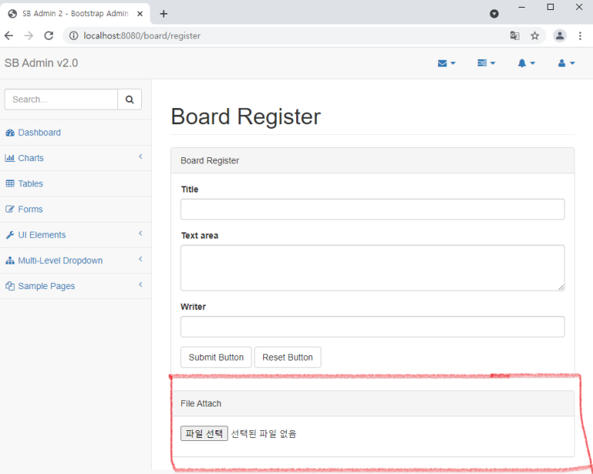Click the SB Admin v2.0 brand link
The height and width of the screenshot is (474, 593).
(41, 63)
